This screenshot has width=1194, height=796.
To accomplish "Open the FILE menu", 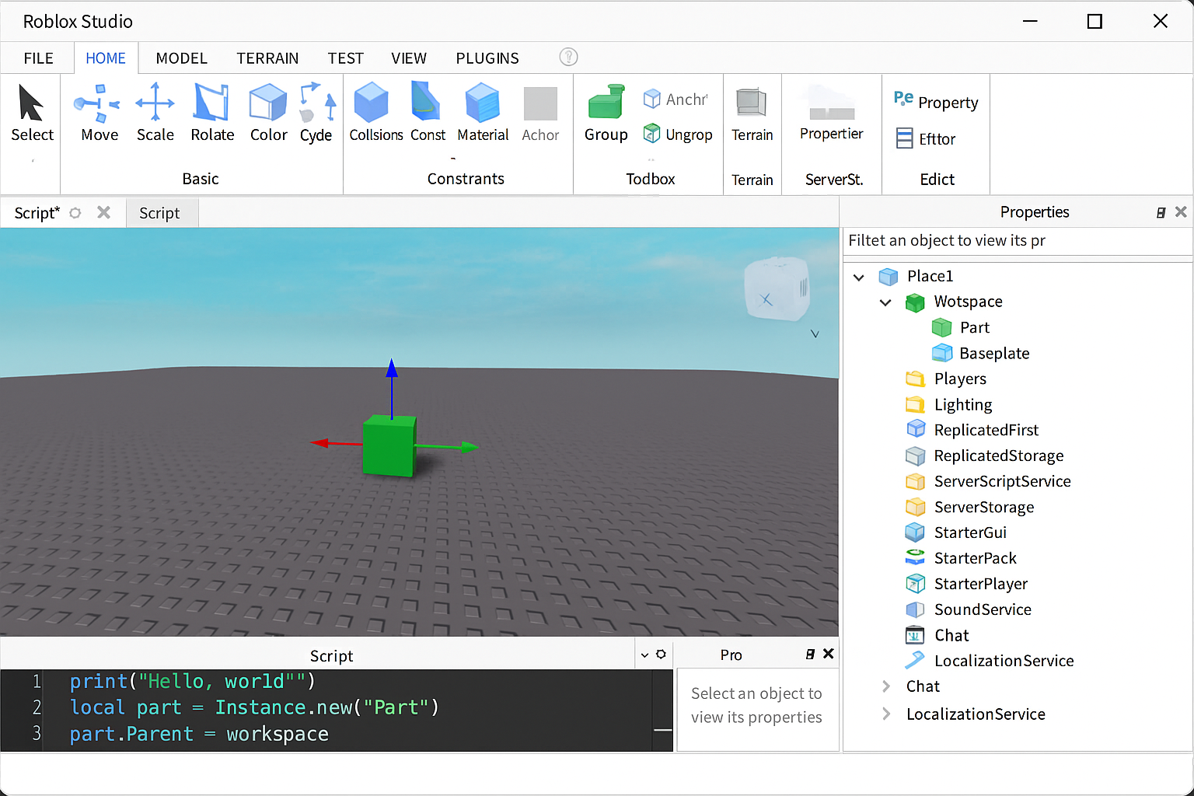I will click(x=38, y=58).
